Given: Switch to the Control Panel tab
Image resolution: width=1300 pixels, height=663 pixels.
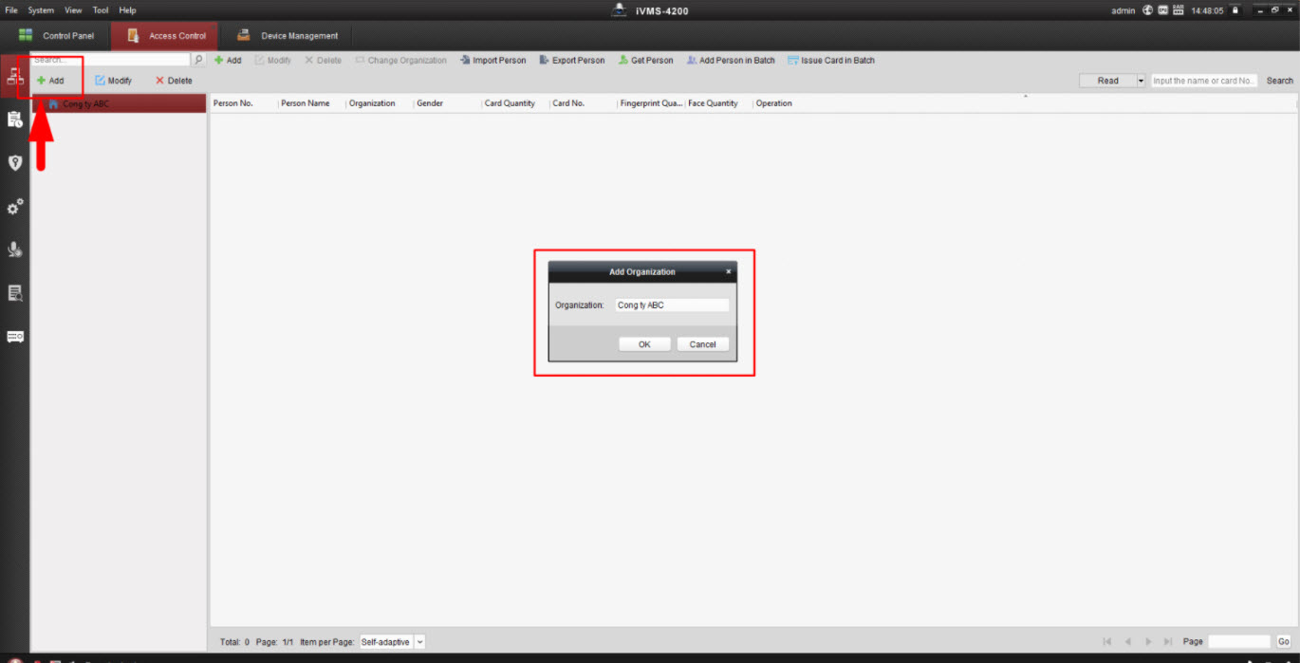Looking at the screenshot, I should (x=57, y=36).
